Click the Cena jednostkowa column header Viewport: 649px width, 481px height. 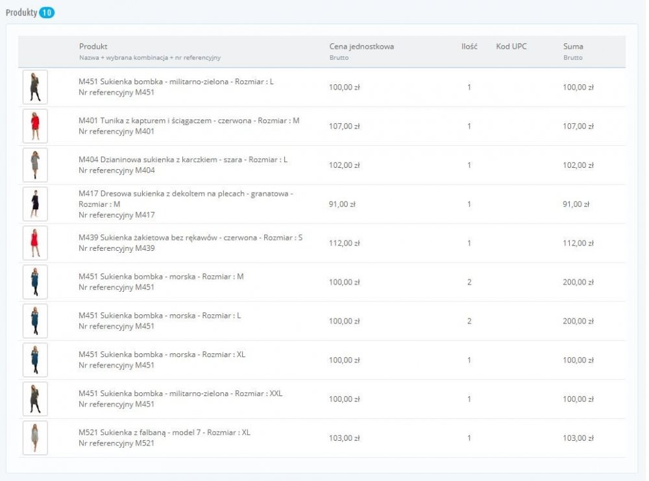(361, 46)
